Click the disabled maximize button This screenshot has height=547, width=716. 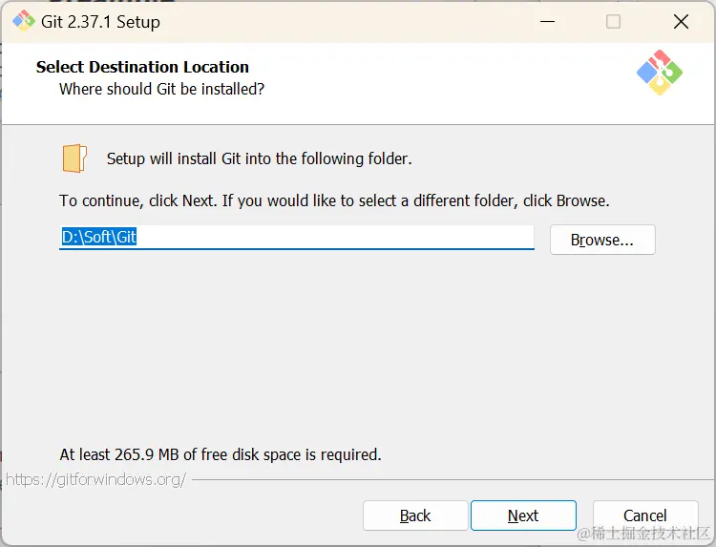[x=613, y=21]
